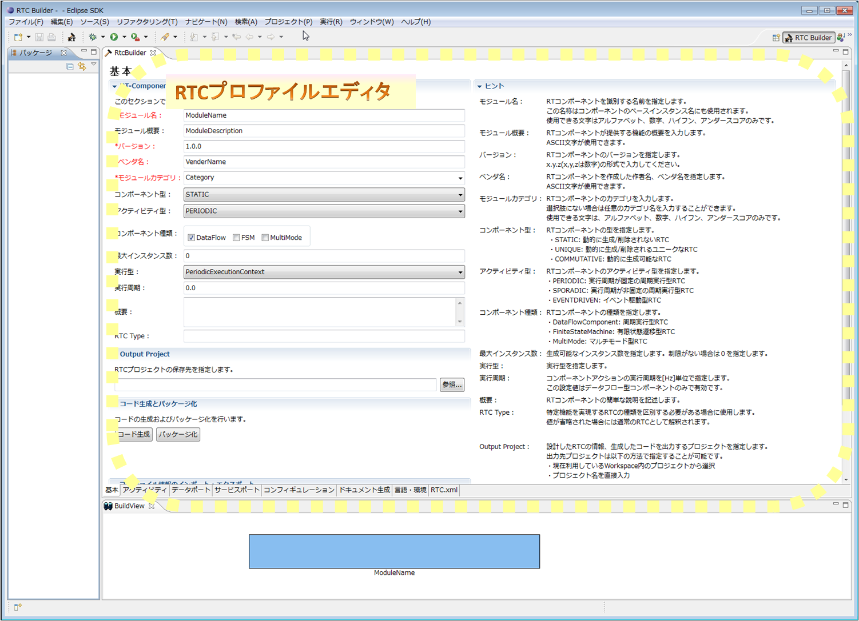859x621 pixels.
Task: Select the blue ModuleName component block in BuildView
Action: [x=394, y=551]
